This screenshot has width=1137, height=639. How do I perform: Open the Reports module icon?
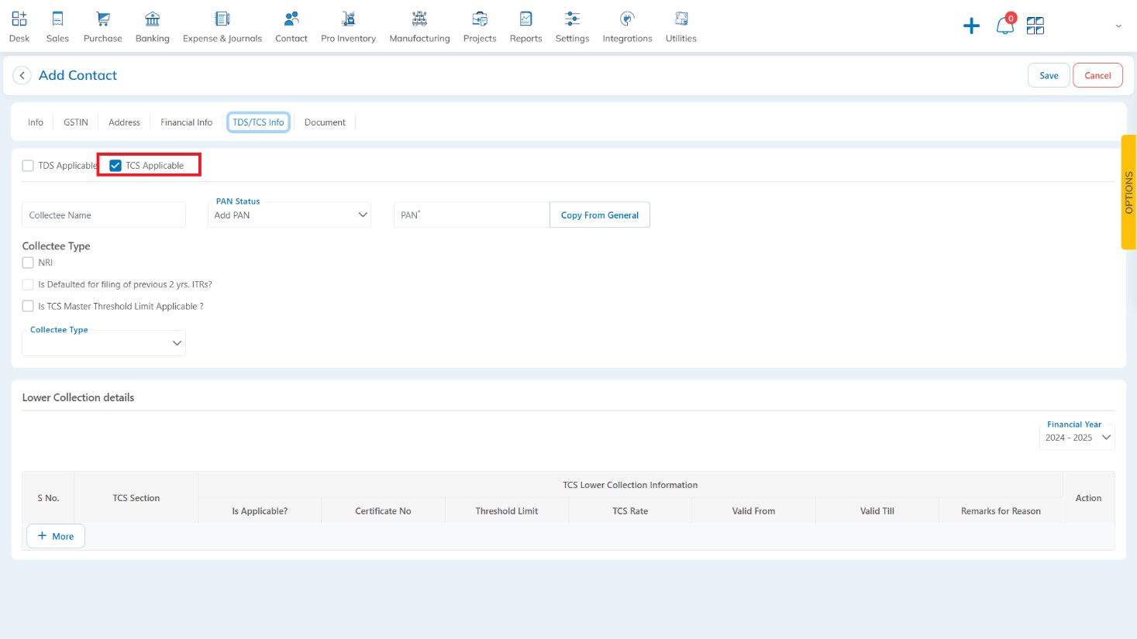[525, 19]
